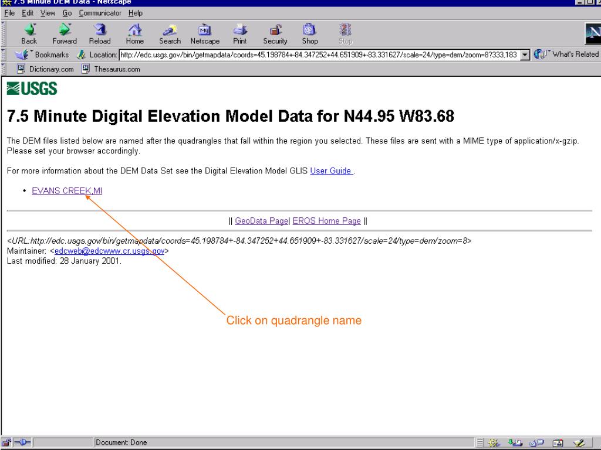The image size is (601, 450).
Task: Click the 'Last modified: 28 January 2001.' text
Action: pos(64,261)
